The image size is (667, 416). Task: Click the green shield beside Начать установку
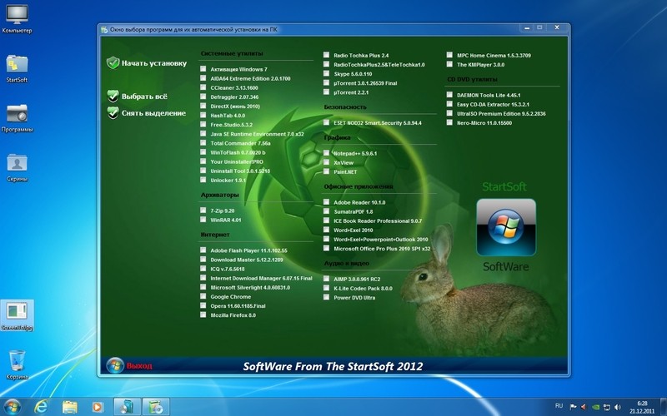pos(113,63)
